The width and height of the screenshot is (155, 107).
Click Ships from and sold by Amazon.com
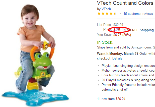coord(124,47)
